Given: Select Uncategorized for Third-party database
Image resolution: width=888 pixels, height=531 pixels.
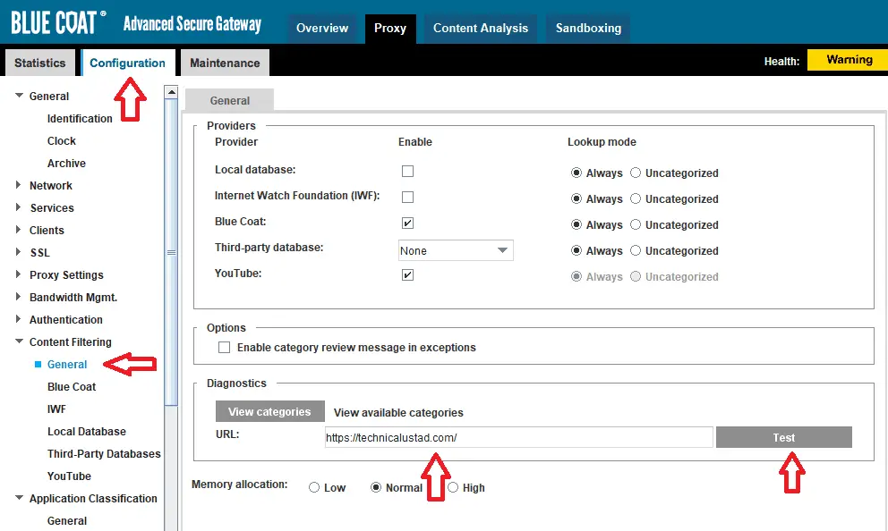Looking at the screenshot, I should (x=636, y=250).
